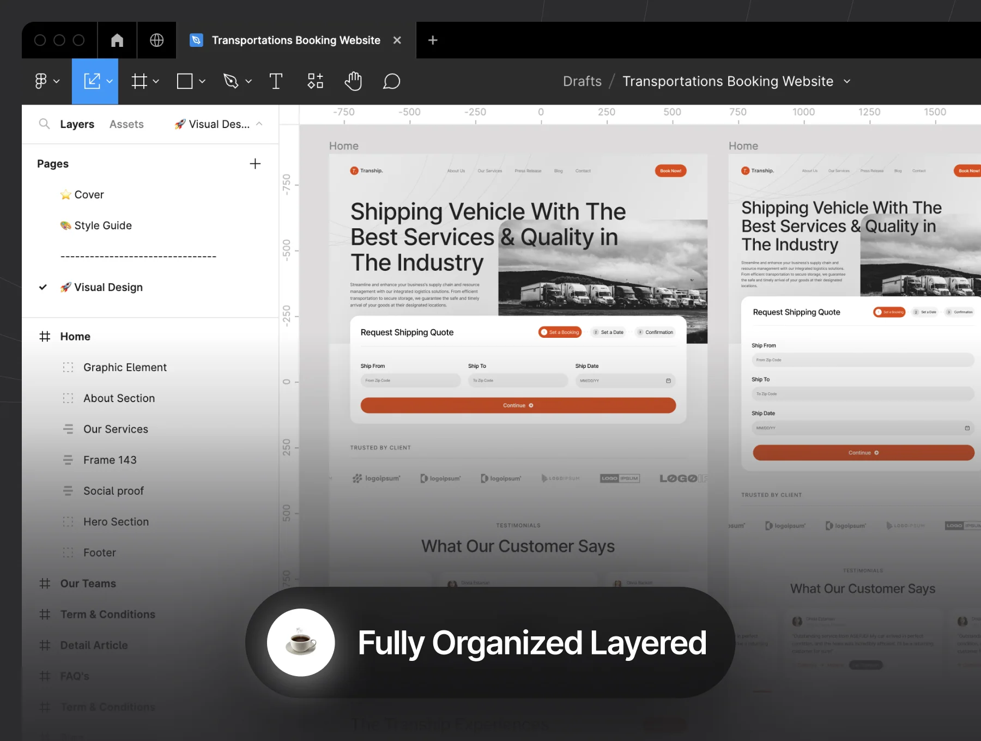This screenshot has height=741, width=981.
Task: Click the Drafts breadcrumb link
Action: [x=582, y=81]
